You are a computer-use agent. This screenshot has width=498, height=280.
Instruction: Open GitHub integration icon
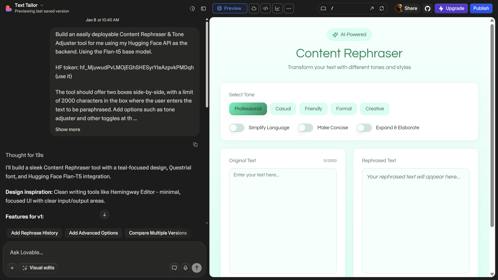click(428, 8)
